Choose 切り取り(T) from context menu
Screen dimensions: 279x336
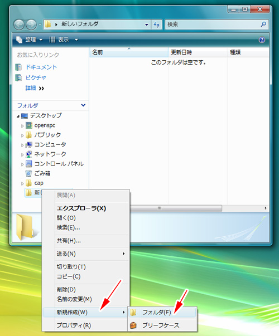(85, 267)
